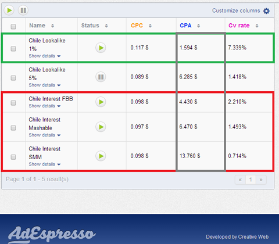Click play status icon of Chile Interest FBB

(101, 102)
